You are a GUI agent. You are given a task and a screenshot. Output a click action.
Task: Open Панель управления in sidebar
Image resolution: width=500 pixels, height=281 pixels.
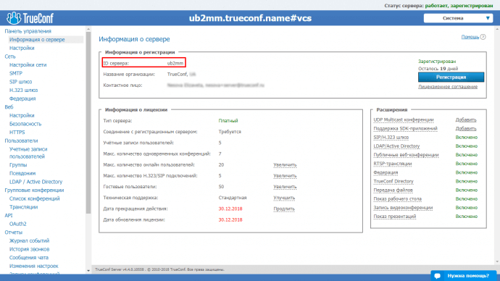click(x=28, y=31)
